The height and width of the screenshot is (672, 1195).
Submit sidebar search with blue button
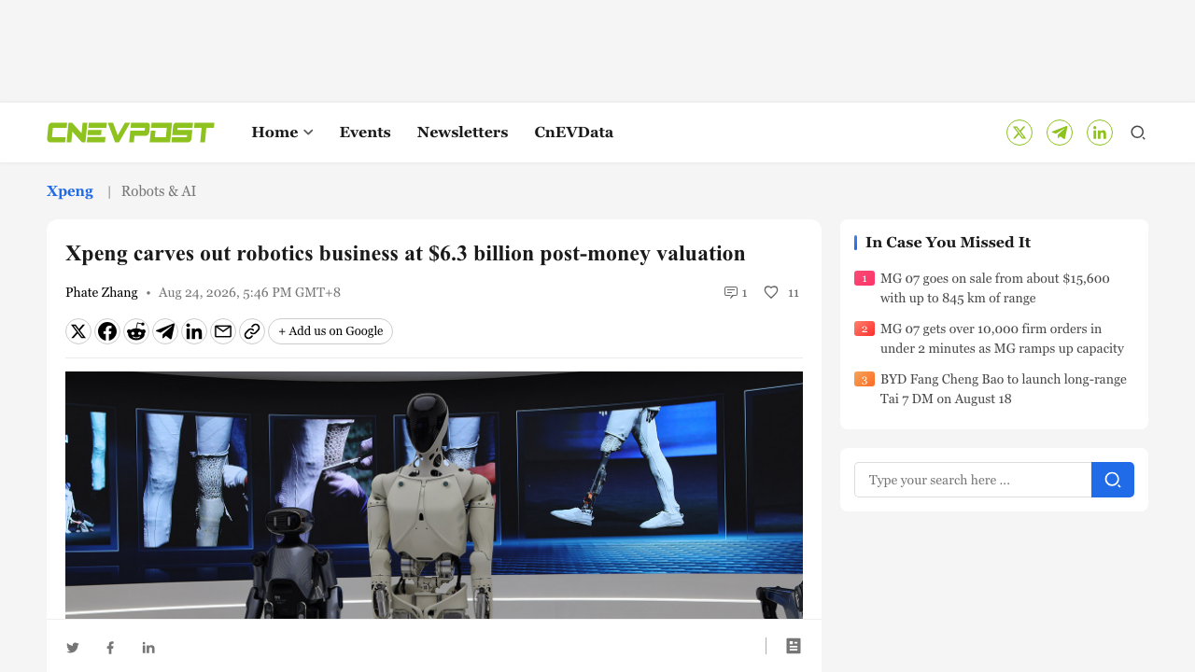tap(1113, 480)
